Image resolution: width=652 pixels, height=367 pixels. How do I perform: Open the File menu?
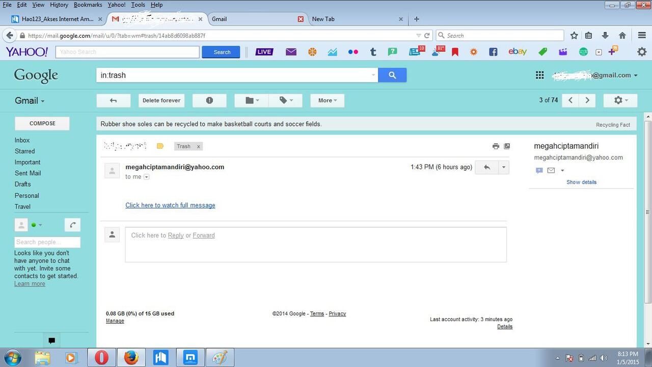coord(7,5)
